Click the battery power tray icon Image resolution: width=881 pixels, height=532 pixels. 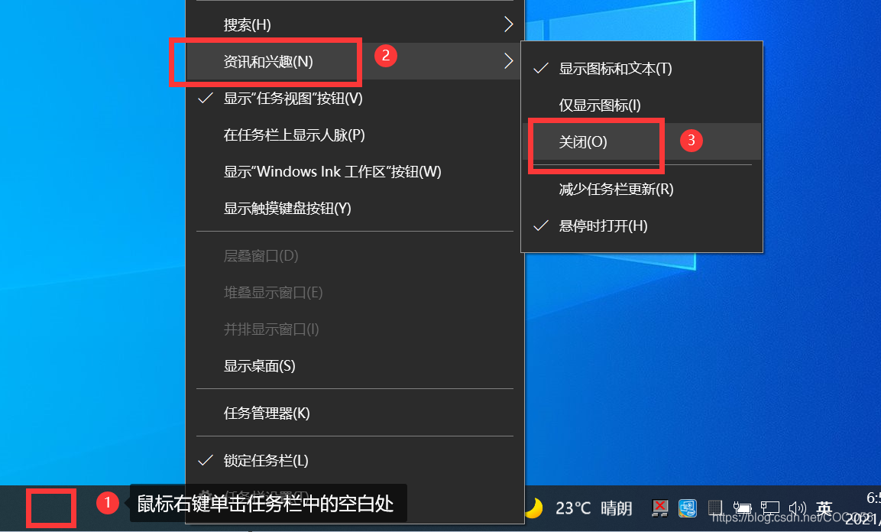click(742, 508)
